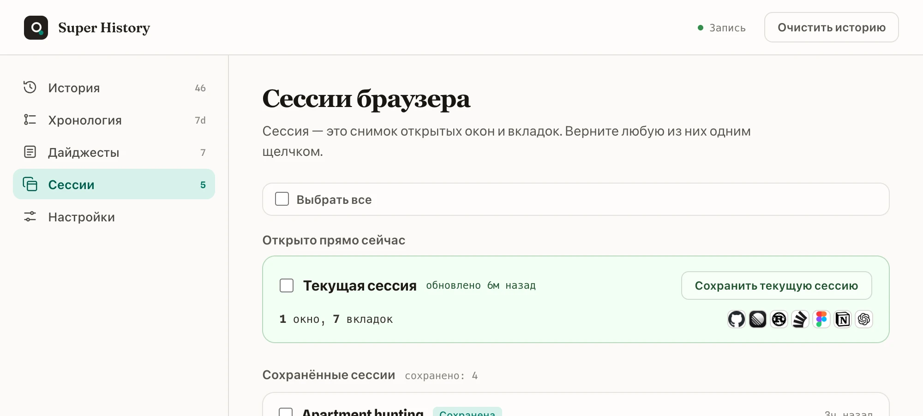Click the History clock icon in sidebar

tap(30, 87)
